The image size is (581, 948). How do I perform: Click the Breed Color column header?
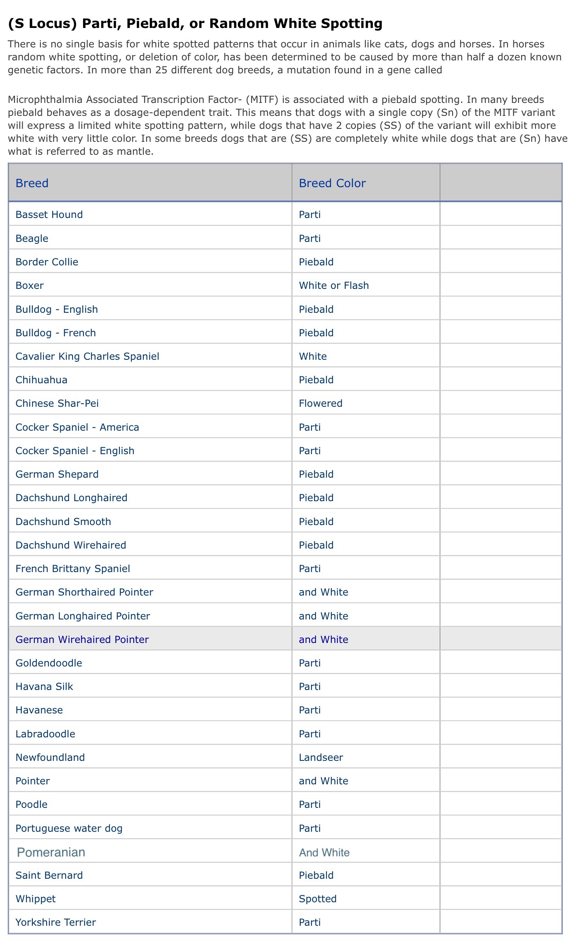pos(332,183)
